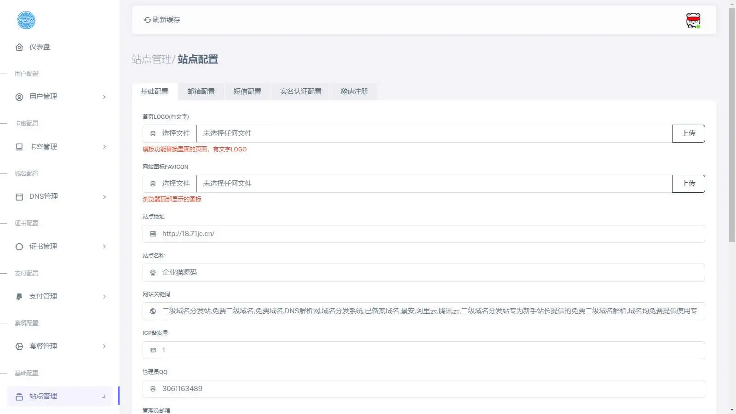Open 站点管理 via its sidebar icon

pos(19,396)
